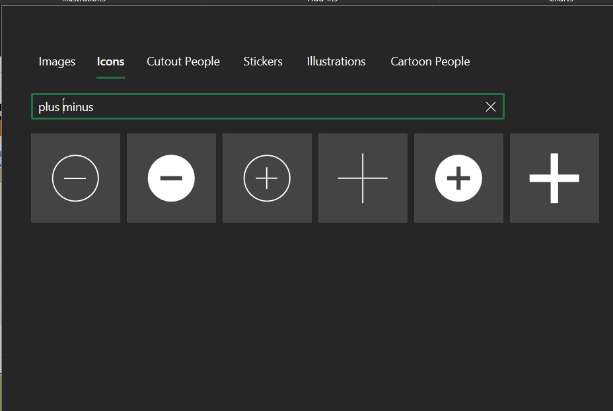Switch to the Images tab
613x411 pixels.
coord(57,61)
